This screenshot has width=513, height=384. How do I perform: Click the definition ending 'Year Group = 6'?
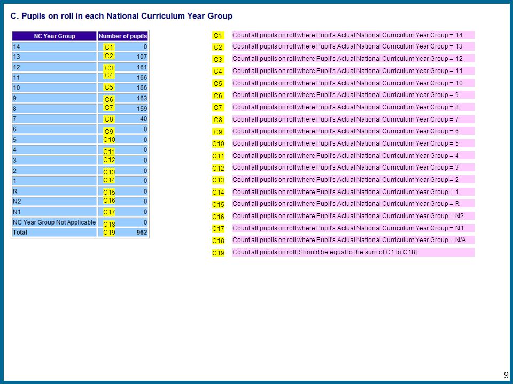click(353, 131)
